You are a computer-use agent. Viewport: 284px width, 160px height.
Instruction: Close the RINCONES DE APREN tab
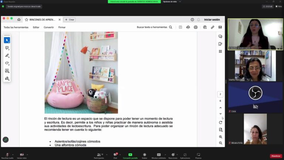pos(60,20)
